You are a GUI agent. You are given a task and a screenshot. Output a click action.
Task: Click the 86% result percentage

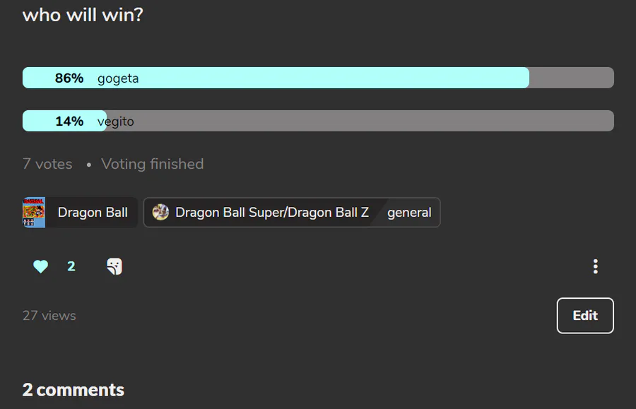69,78
